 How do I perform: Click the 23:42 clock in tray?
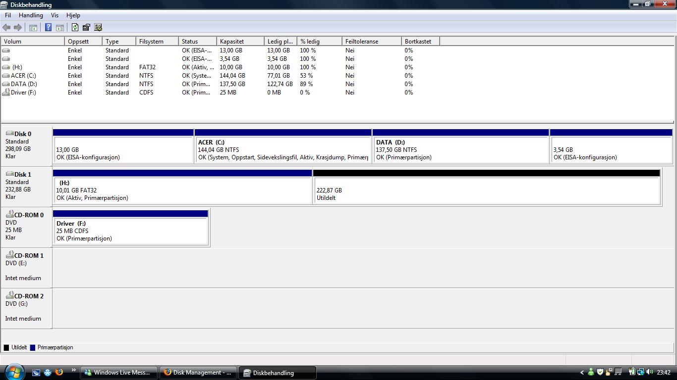click(x=664, y=373)
